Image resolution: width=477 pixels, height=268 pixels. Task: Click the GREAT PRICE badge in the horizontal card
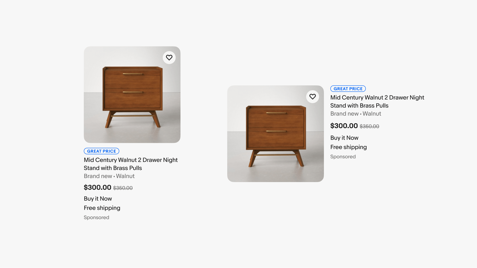coord(348,89)
